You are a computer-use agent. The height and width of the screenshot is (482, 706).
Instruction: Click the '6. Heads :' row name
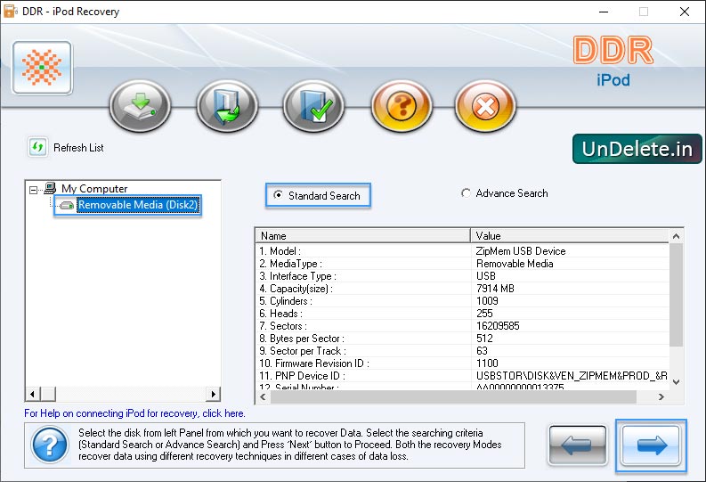[x=280, y=314]
